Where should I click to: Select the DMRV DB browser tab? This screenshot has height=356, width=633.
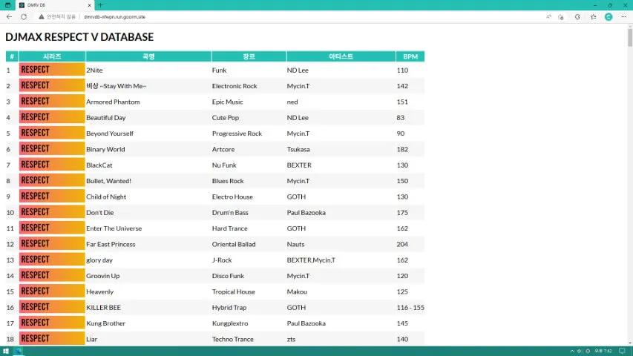tap(54, 5)
